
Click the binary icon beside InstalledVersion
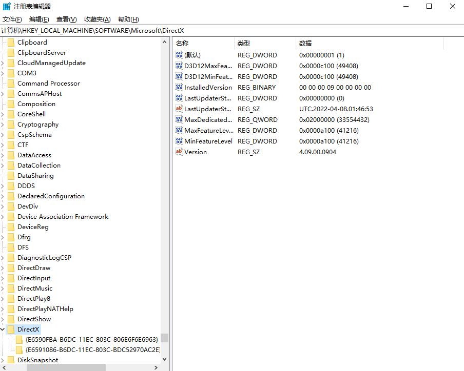[x=179, y=87]
